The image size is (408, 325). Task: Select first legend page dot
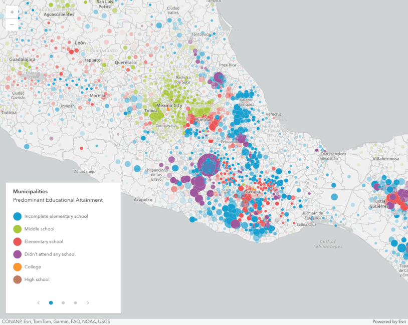point(51,302)
